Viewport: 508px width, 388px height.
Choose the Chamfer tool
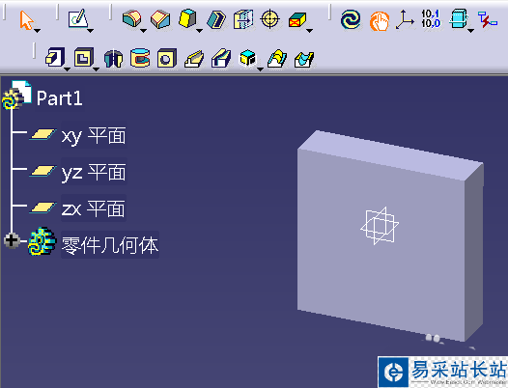click(x=160, y=19)
